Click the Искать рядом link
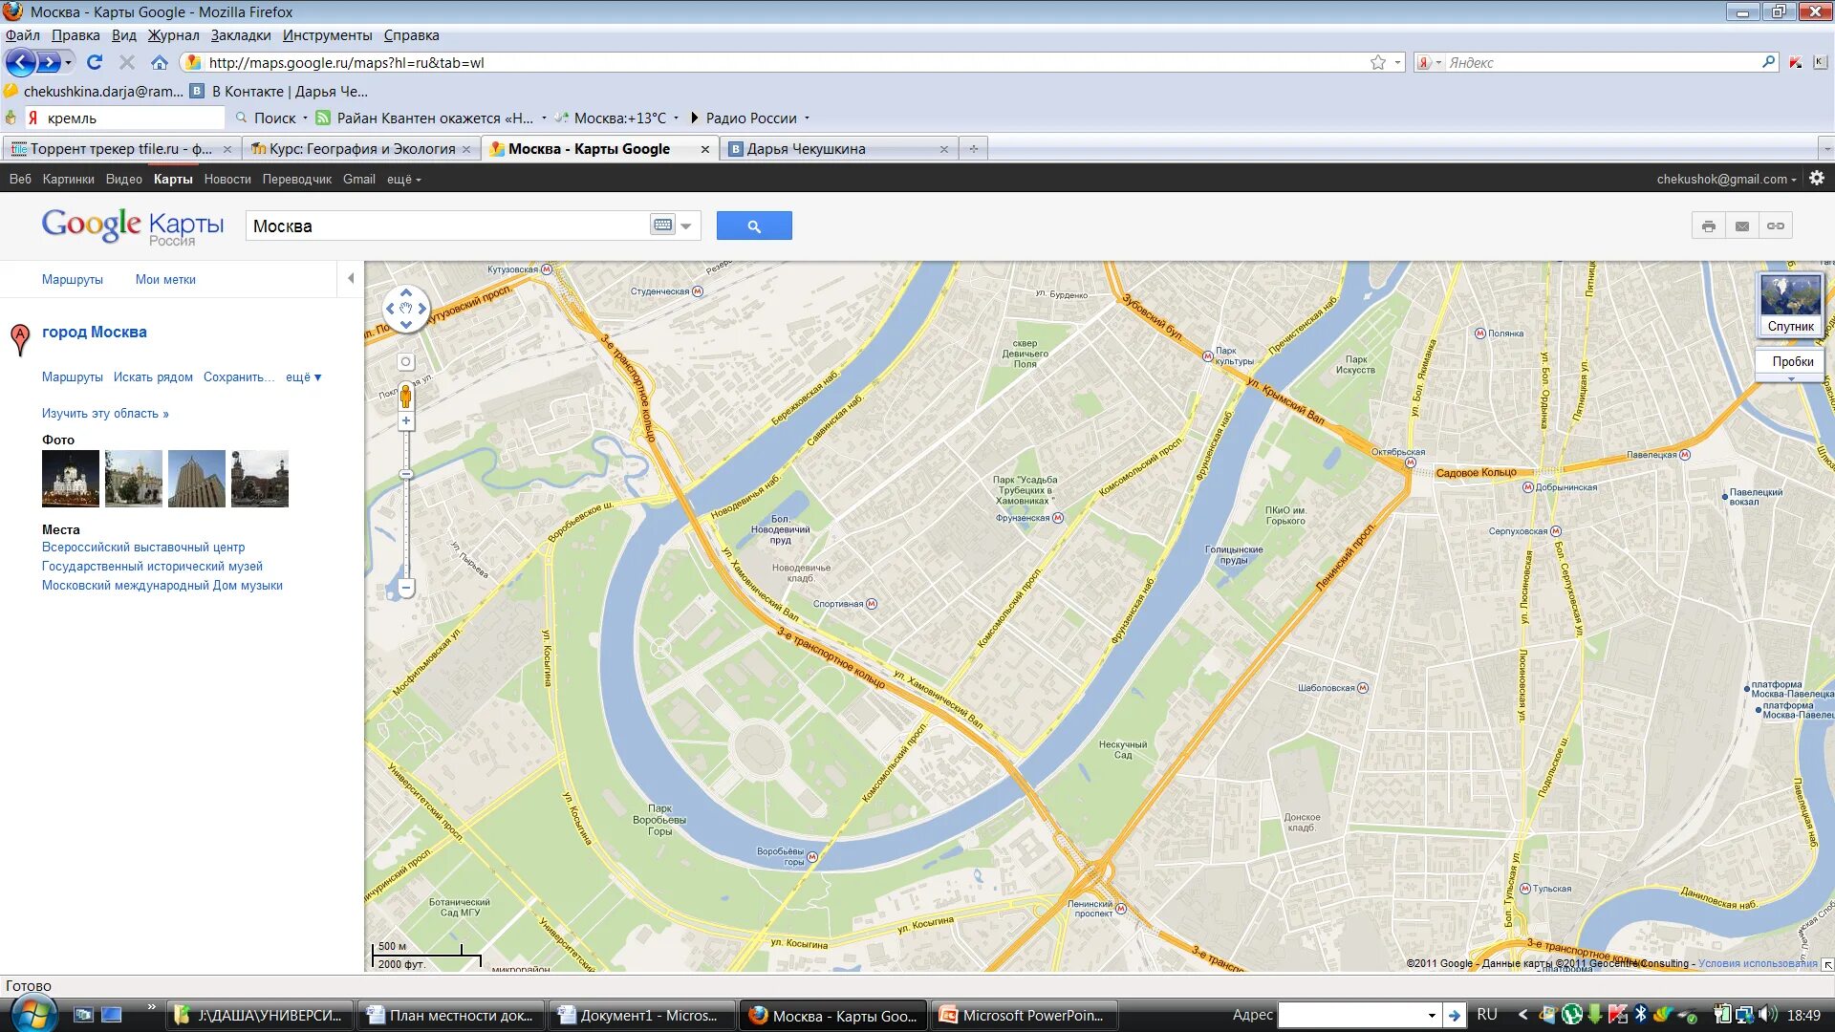Screen dimensions: 1835x1032 (x=153, y=377)
